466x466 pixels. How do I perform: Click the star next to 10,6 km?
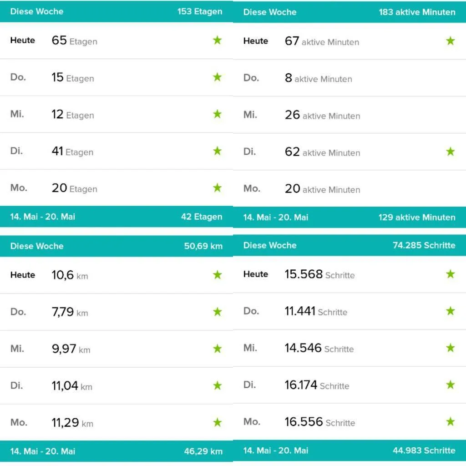pyautogui.click(x=217, y=274)
